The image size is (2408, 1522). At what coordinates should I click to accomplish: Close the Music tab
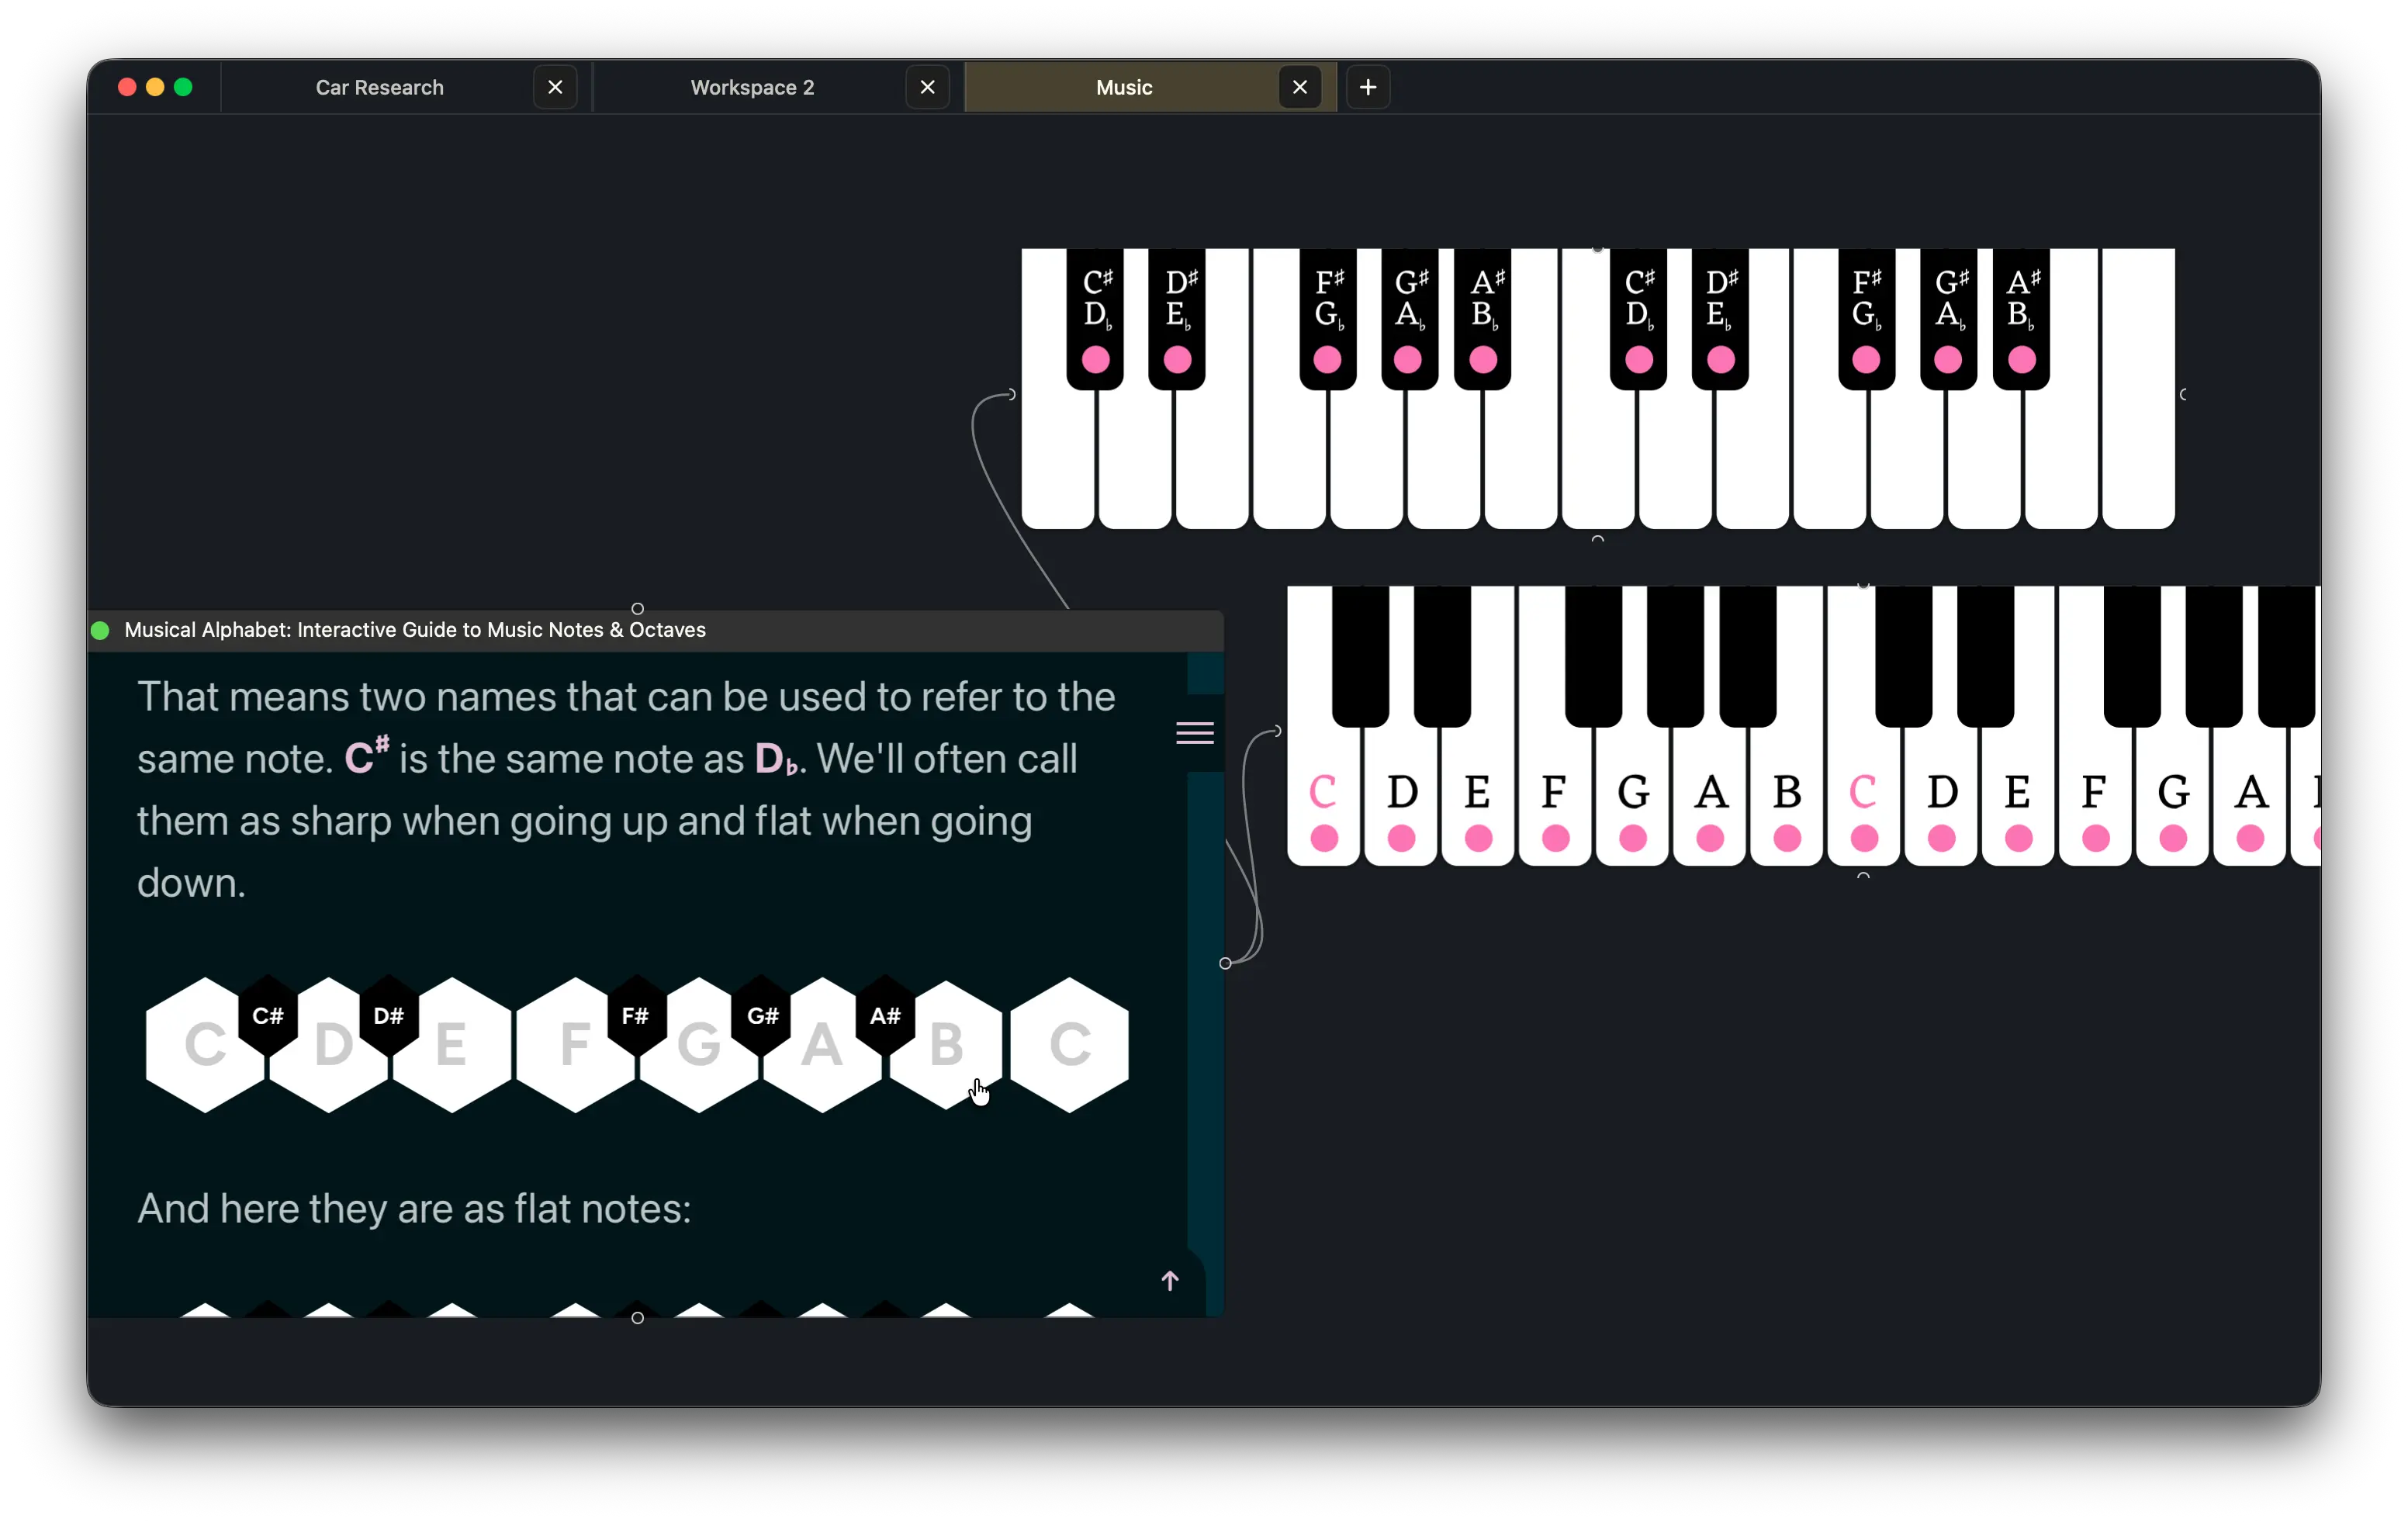pyautogui.click(x=1299, y=87)
